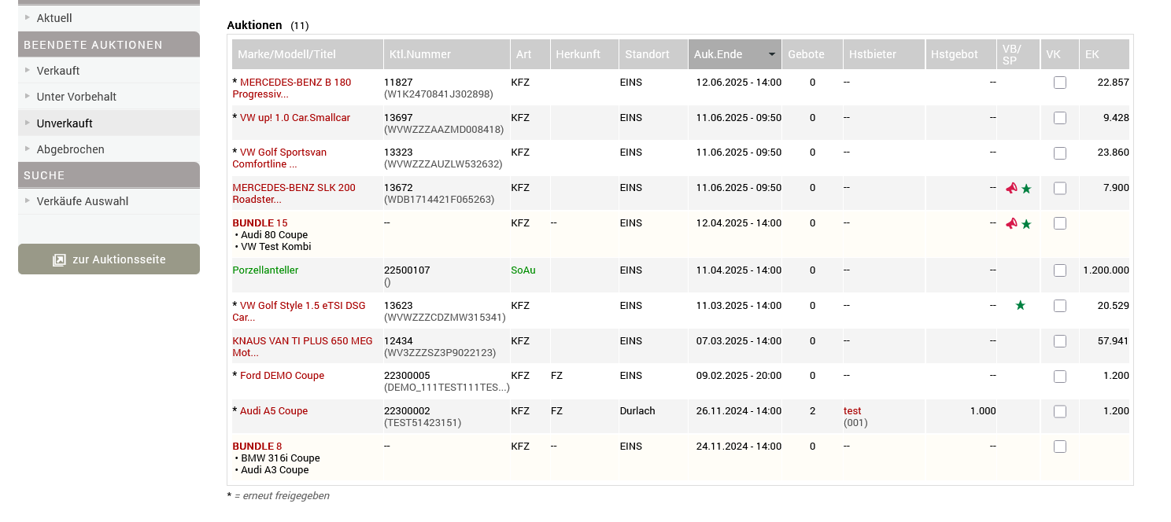
Task: Select Abgebrochen in sidebar menu
Action: [70, 149]
